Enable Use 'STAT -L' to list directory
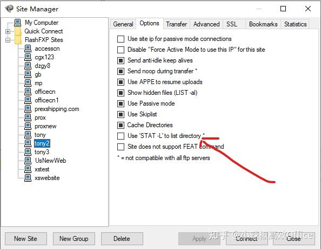The width and height of the screenshot is (321, 249). 121,136
